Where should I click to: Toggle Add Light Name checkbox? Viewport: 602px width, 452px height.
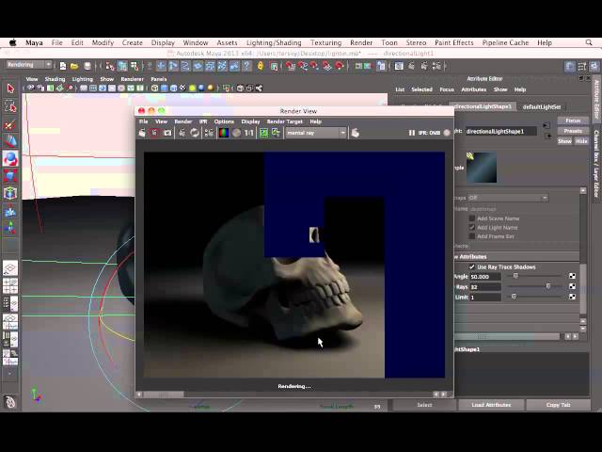click(472, 227)
